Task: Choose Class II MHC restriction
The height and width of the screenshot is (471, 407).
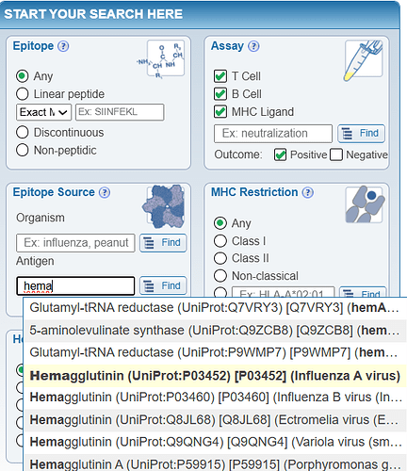Action: (220, 258)
